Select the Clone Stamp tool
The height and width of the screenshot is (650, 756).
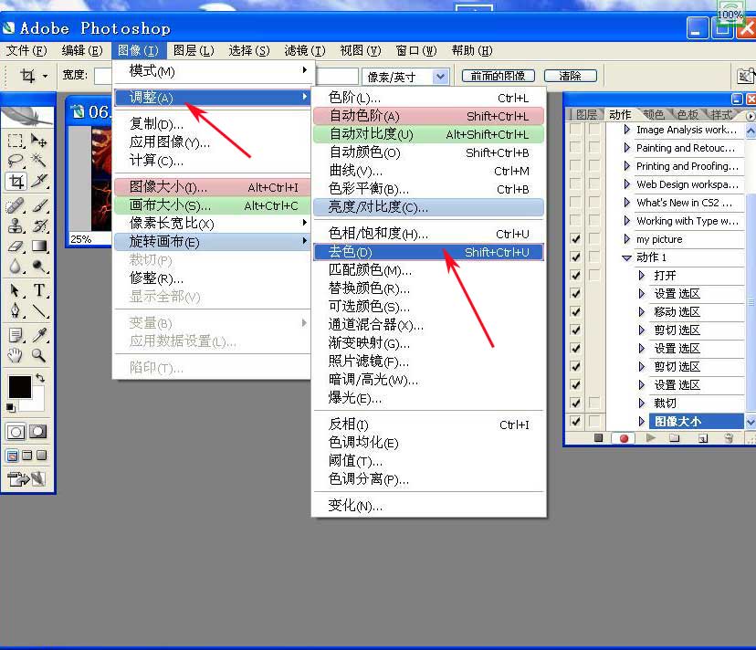(16, 225)
